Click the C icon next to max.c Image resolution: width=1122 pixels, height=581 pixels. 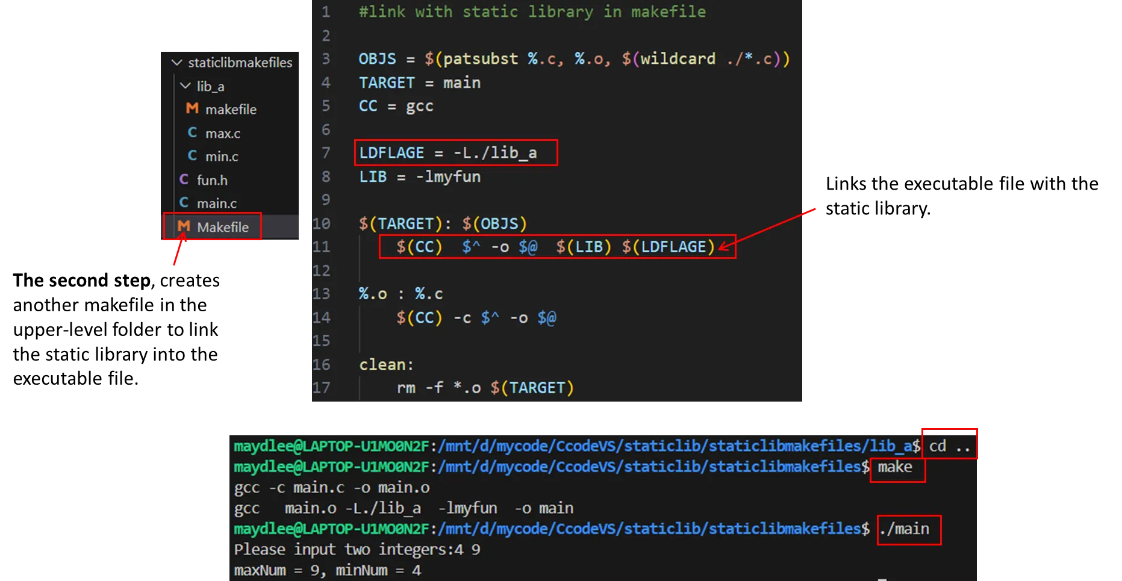click(192, 132)
